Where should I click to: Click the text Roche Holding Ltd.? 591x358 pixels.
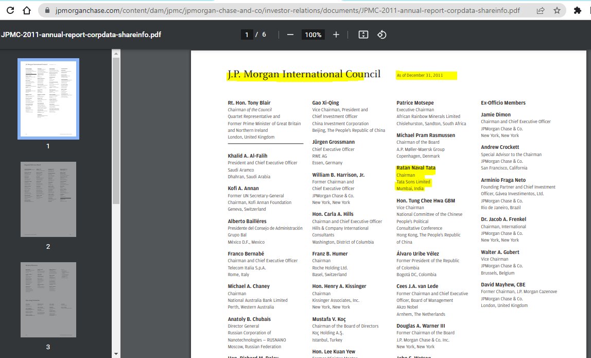330,268
